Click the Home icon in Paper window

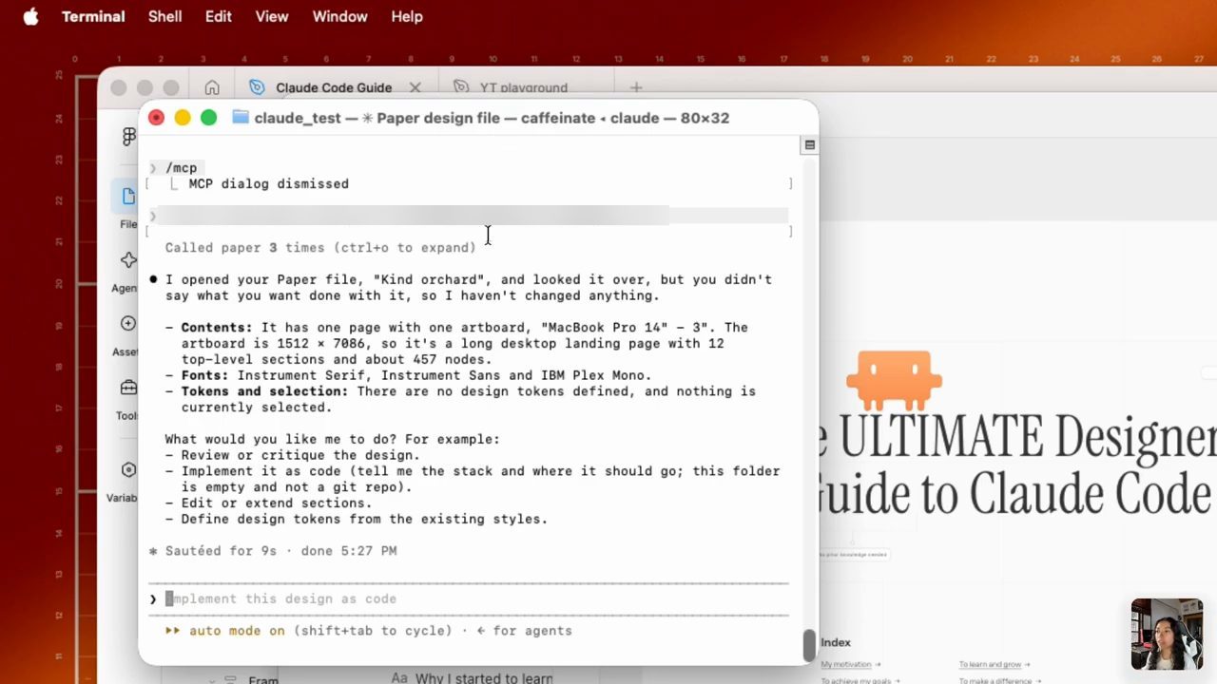(212, 87)
